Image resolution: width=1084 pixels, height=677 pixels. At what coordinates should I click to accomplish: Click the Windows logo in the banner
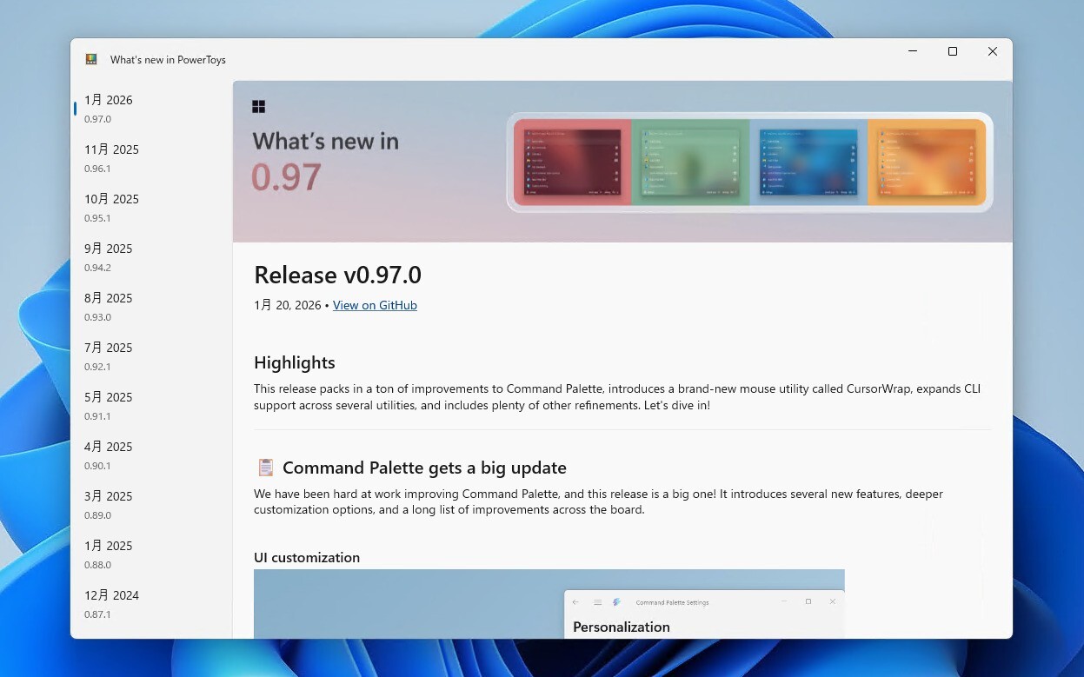pyautogui.click(x=258, y=106)
